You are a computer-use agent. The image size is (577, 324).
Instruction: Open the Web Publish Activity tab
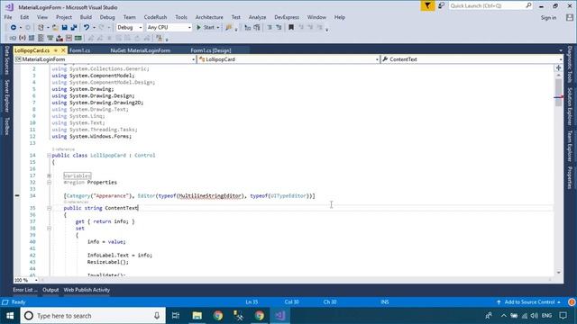87,290
